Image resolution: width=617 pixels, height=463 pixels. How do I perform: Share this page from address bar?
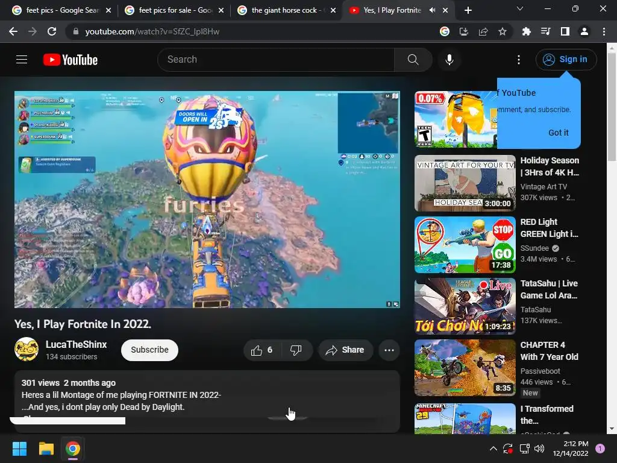point(483,31)
